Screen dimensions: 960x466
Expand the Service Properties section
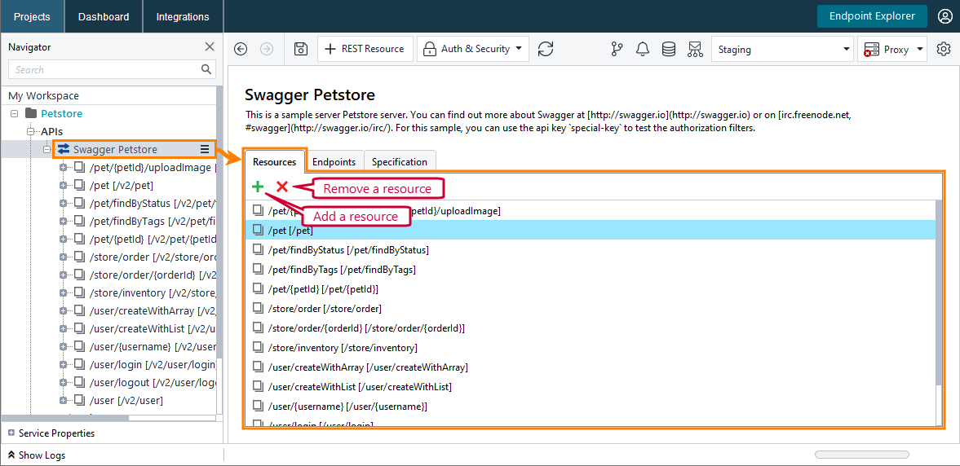pyautogui.click(x=11, y=433)
